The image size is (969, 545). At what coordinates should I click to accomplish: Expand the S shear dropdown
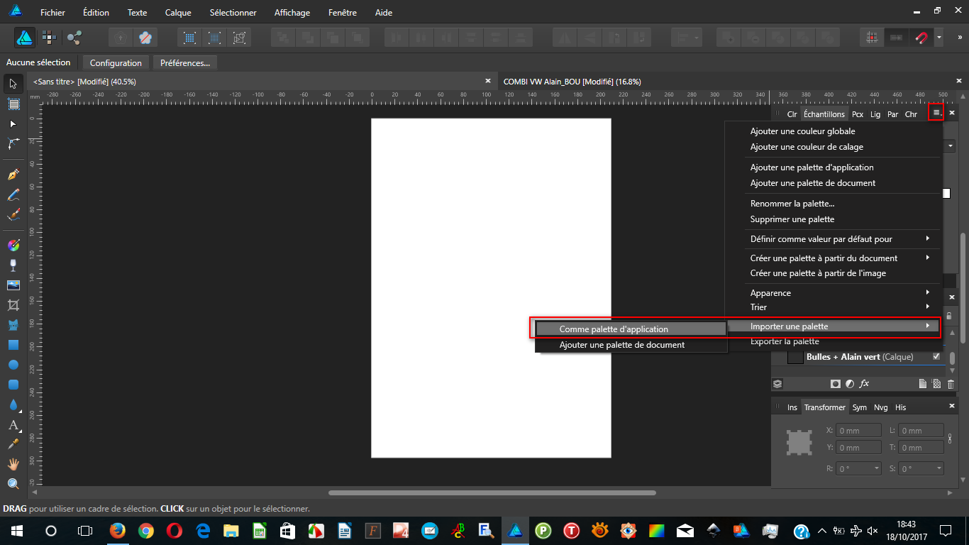point(939,468)
